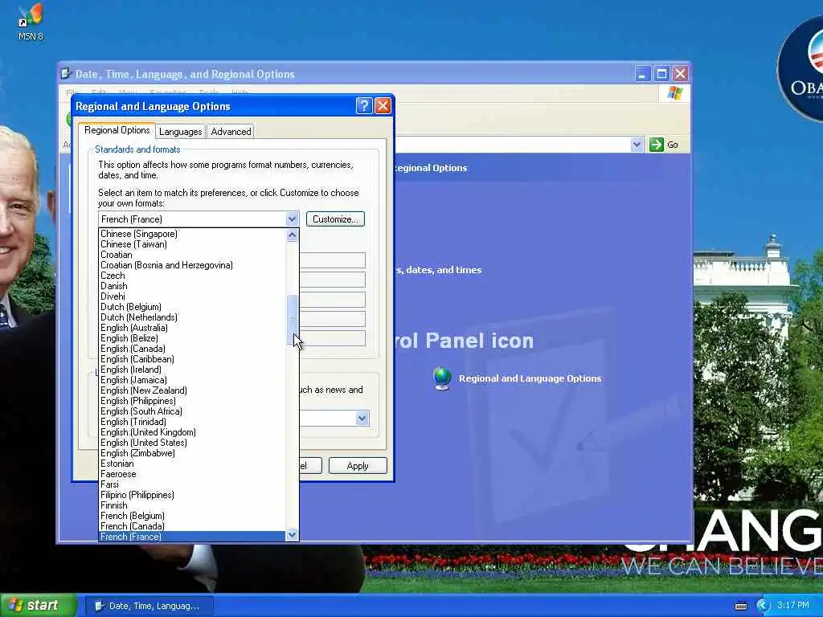Viewport: 823px width, 617px height.
Task: Select Danish from list
Action: (192, 287)
